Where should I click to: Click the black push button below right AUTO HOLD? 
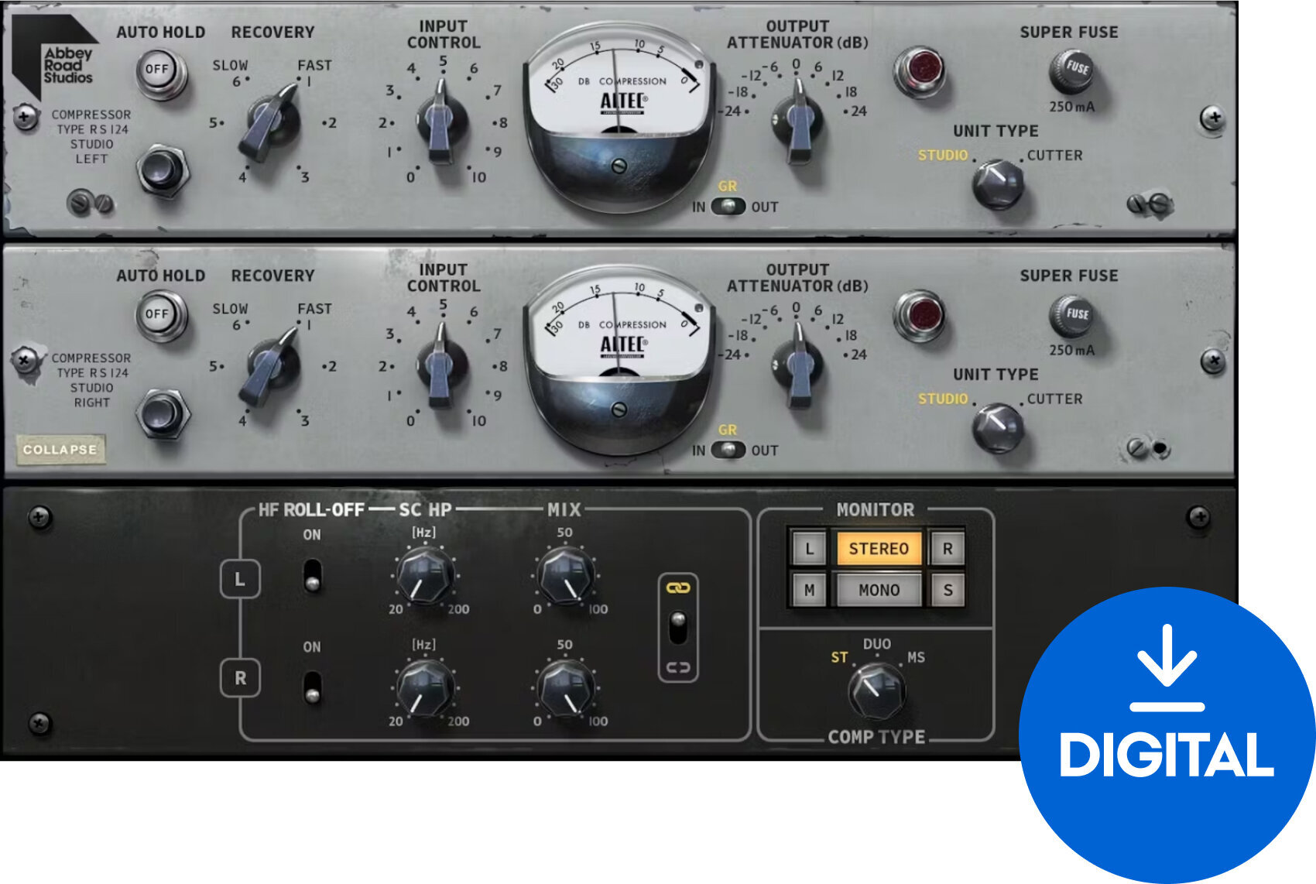[x=163, y=413]
